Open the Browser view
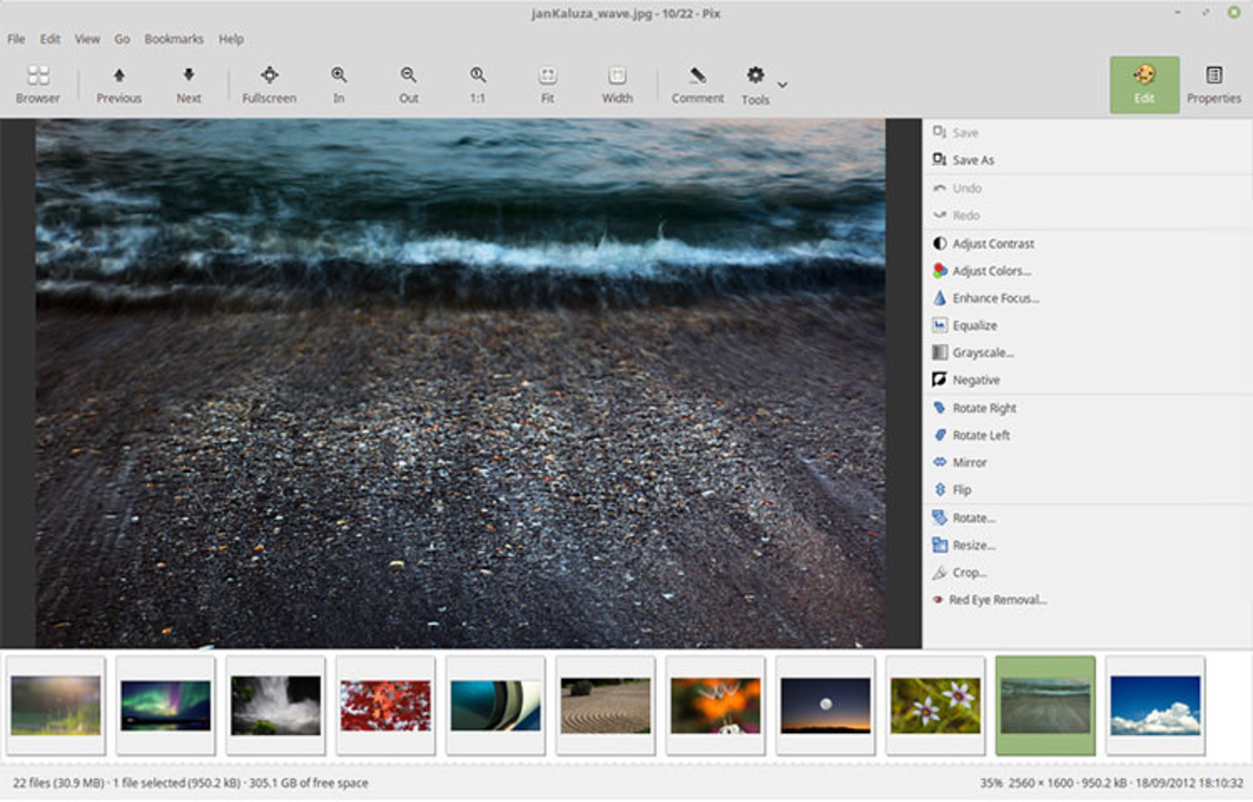Image resolution: width=1253 pixels, height=802 pixels. pyautogui.click(x=38, y=84)
